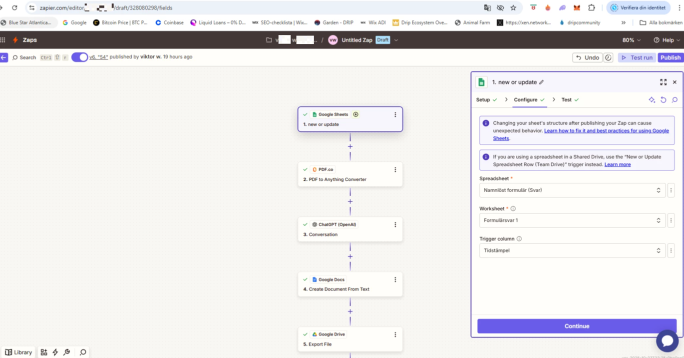Screen dimensions: 684x358
Task: Click the AI sparkle icon in panel
Action: tap(652, 100)
